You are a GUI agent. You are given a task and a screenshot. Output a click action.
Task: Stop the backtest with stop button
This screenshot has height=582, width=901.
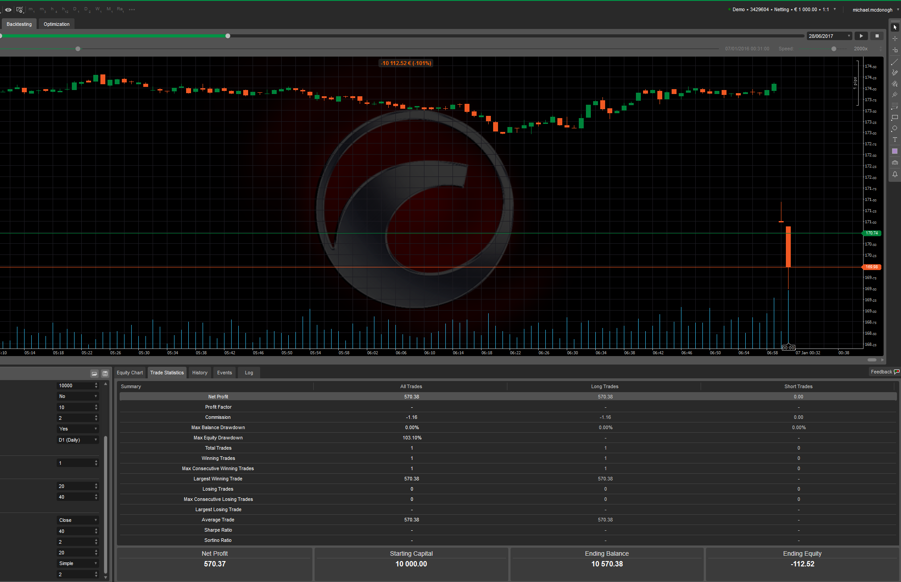(877, 36)
